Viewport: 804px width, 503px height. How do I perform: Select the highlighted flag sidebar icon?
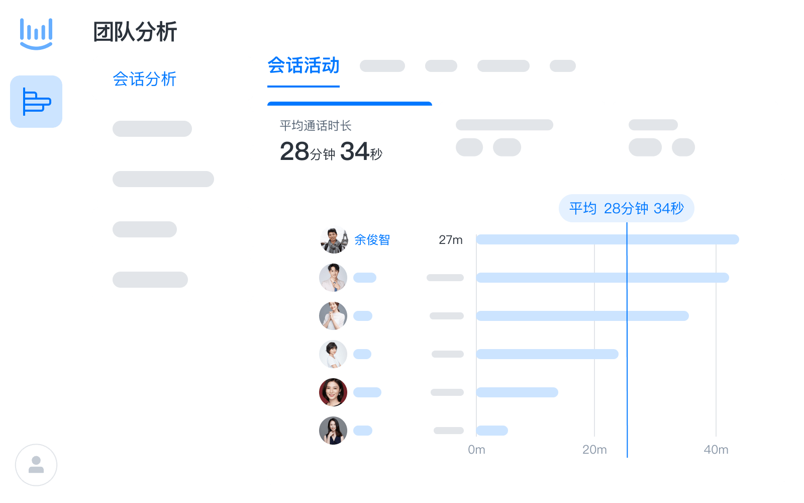36,102
